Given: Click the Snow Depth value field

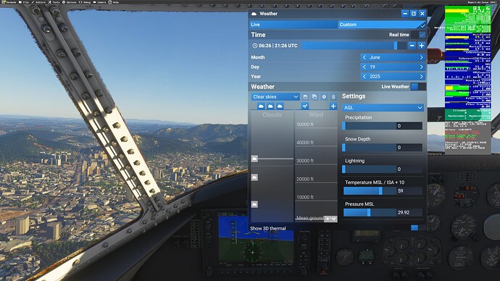Looking at the screenshot, I should pos(409,148).
